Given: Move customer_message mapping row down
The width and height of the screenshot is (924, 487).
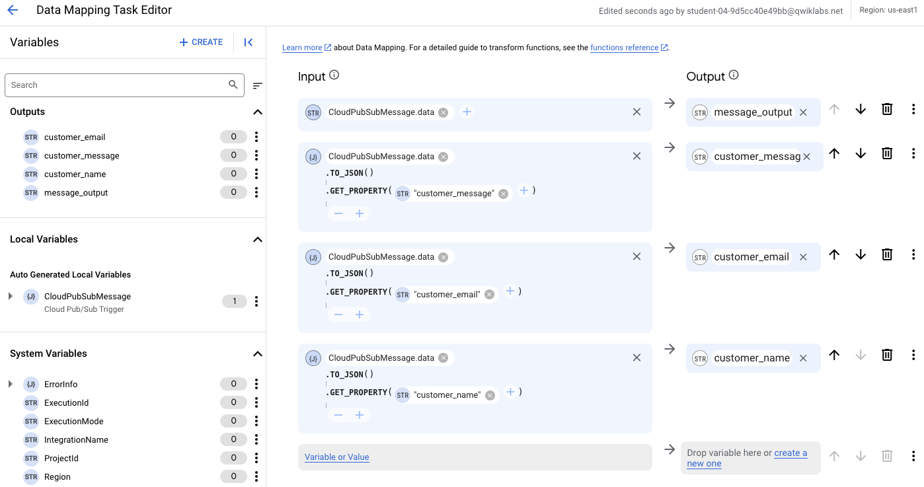Looking at the screenshot, I should click(x=861, y=153).
